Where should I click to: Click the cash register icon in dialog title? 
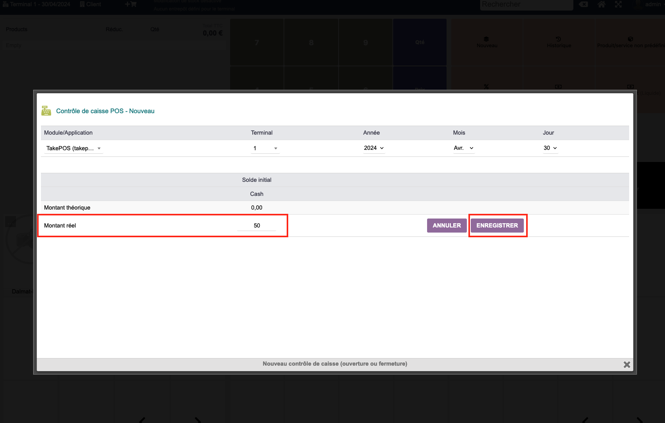46,111
